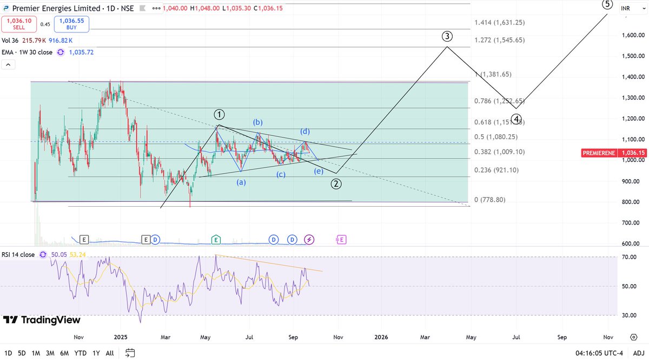
Task: Select the 1Y time range
Action: tap(96, 353)
